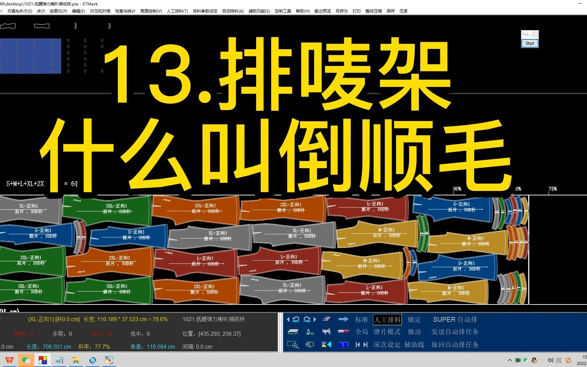Click the 料率: 77.7% status value
Screen dimensions: 587x367
point(94,347)
